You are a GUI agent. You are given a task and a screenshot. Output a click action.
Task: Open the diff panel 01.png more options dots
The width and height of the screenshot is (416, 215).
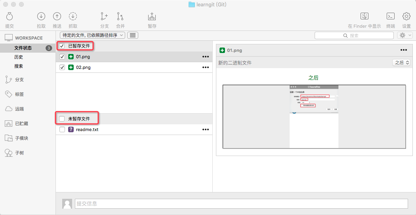pyautogui.click(x=404, y=50)
